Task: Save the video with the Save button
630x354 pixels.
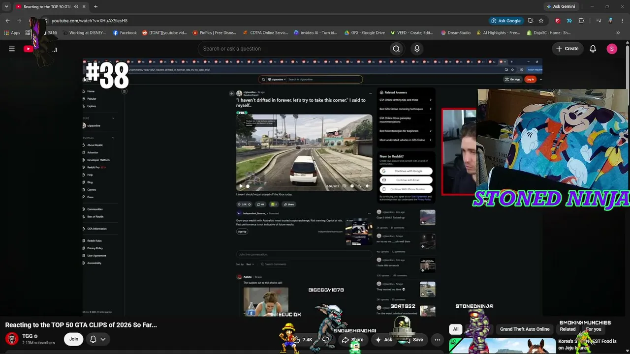Action: point(413,339)
